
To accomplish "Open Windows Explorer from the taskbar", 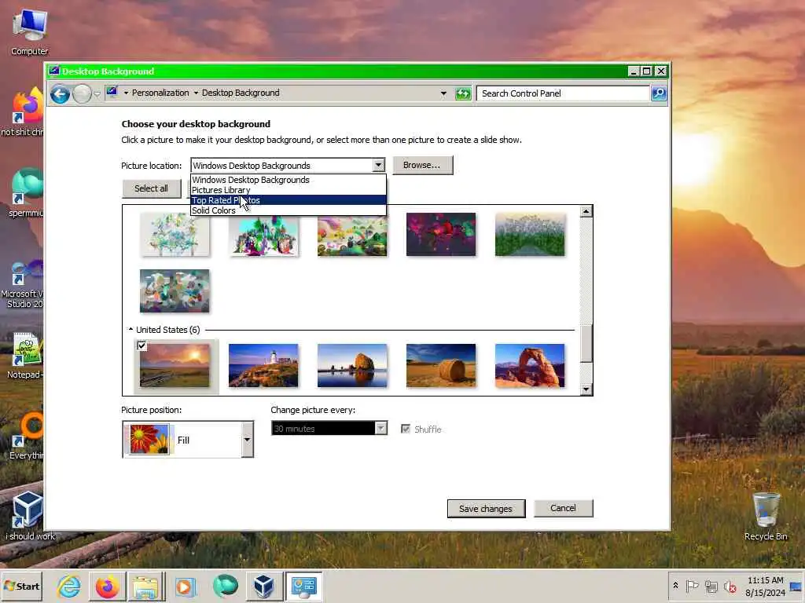I will pos(145,587).
